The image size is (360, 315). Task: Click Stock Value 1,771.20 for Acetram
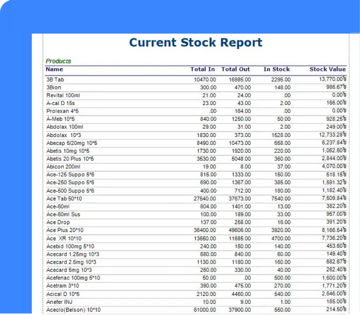[334, 286]
